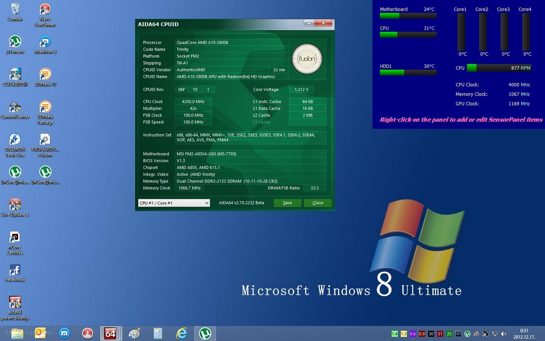This screenshot has height=341, width=545.
Task: Click the AMD Fusion logo in CPUID
Action: pos(307,59)
